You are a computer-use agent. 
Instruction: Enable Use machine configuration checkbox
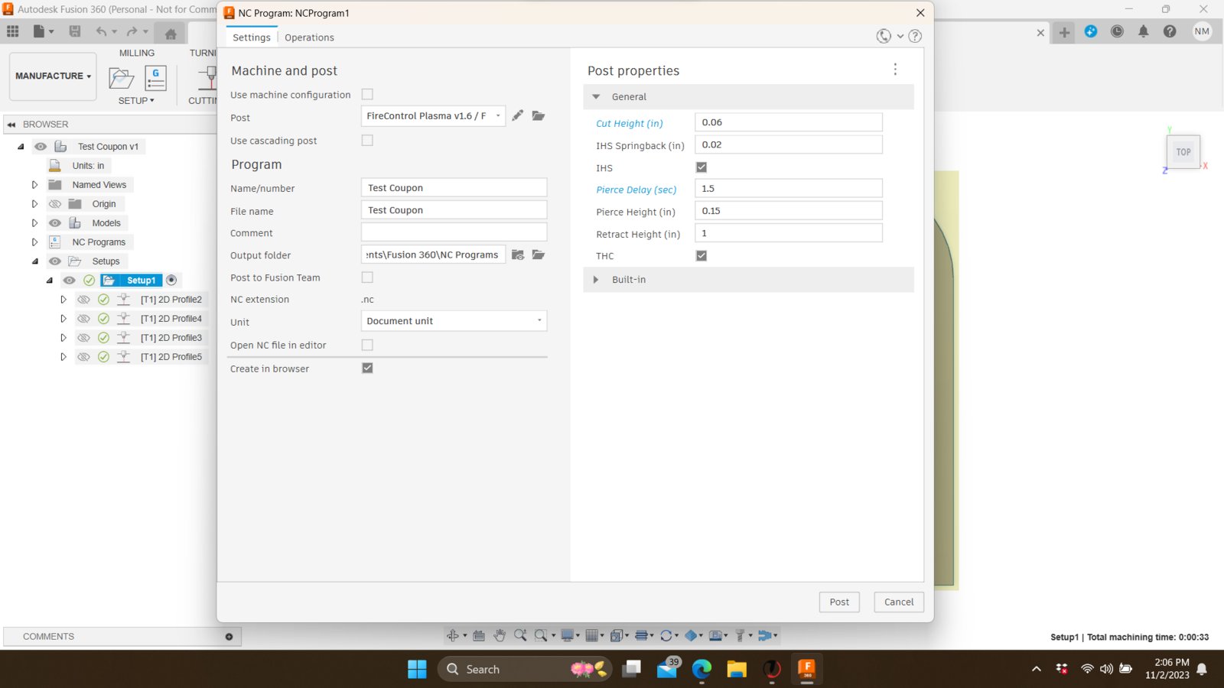point(367,94)
